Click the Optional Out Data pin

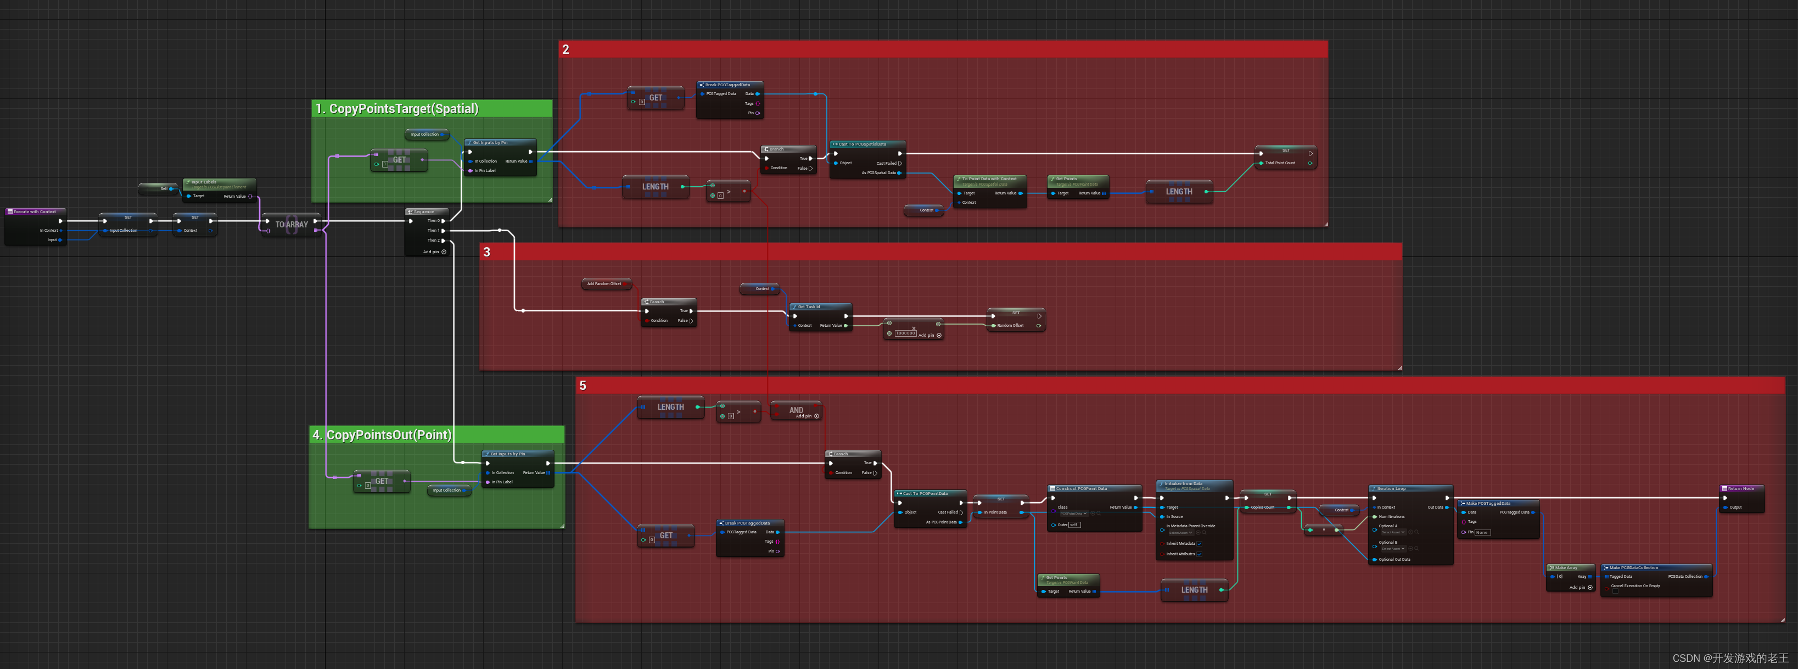1374,559
